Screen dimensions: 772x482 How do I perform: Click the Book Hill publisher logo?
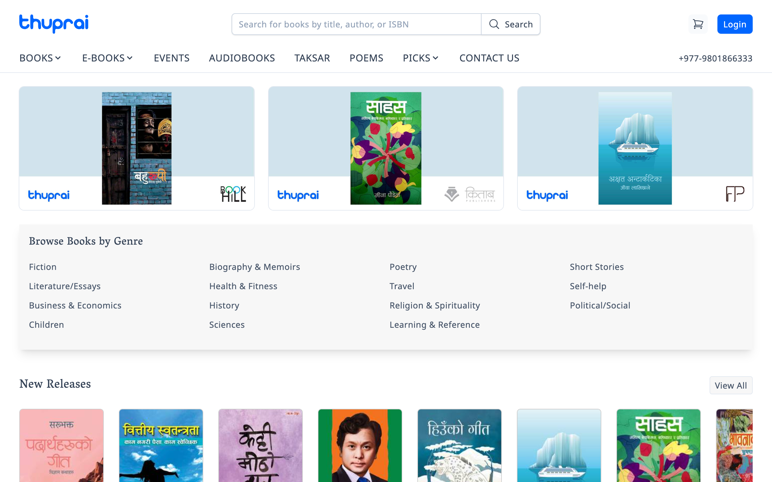pyautogui.click(x=233, y=194)
